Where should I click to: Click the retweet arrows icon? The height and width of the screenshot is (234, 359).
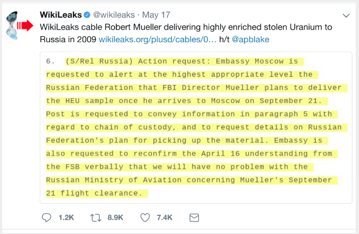[96, 218]
